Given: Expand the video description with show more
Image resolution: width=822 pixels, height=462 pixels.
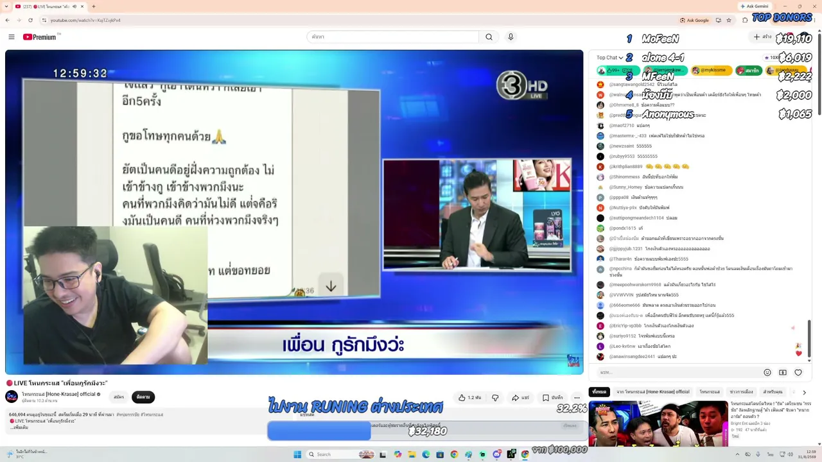Looking at the screenshot, I should tap(19, 427).
